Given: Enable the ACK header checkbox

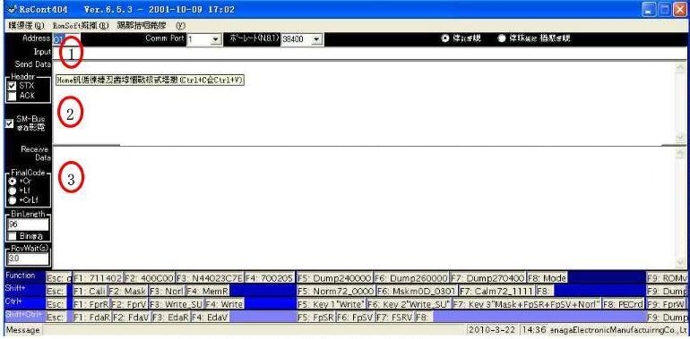Looking at the screenshot, I should [x=13, y=96].
